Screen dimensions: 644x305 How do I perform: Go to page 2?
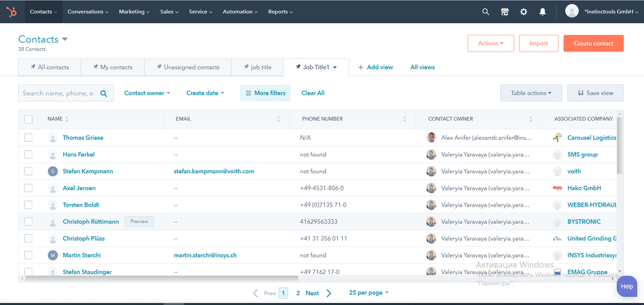298,293
